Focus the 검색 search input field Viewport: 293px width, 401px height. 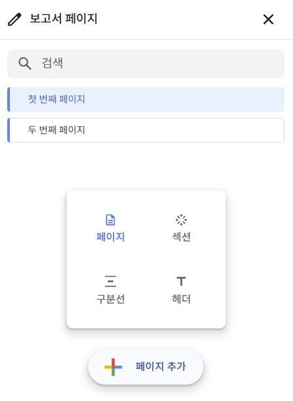[x=146, y=63]
